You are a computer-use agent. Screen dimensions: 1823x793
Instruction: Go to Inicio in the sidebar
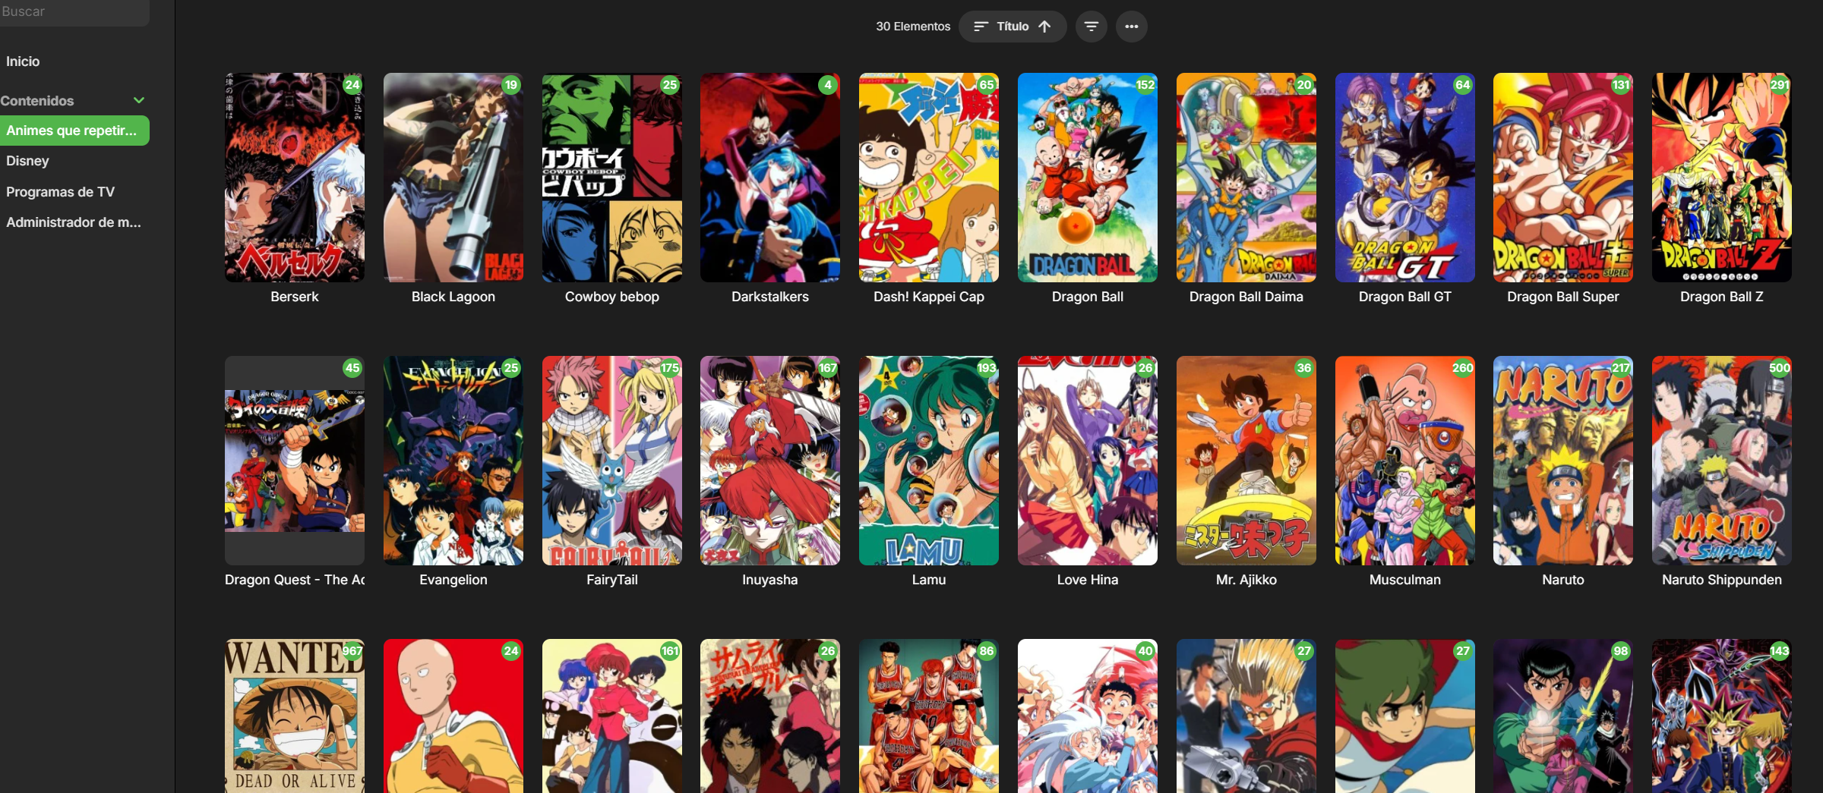(x=23, y=61)
